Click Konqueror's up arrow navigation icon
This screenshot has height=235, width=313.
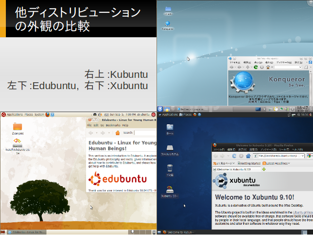(247, 68)
